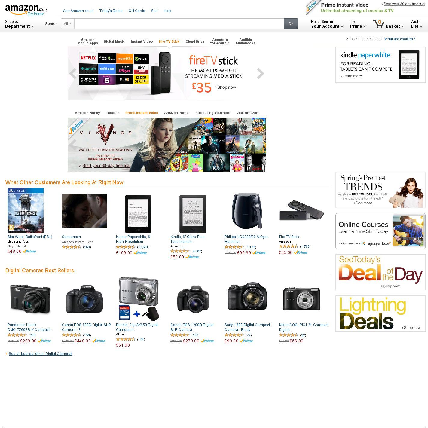Expand Shop by Department menu
The image size is (428, 428).
point(19,24)
